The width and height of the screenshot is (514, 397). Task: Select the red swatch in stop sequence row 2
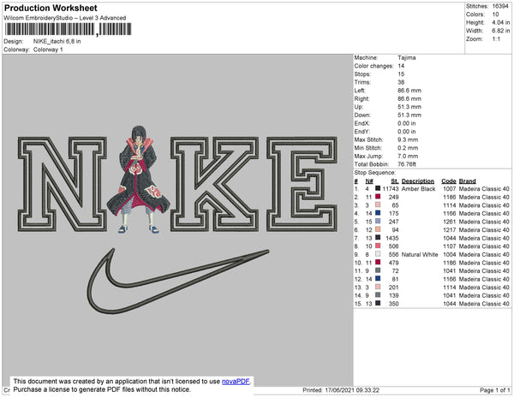click(378, 197)
